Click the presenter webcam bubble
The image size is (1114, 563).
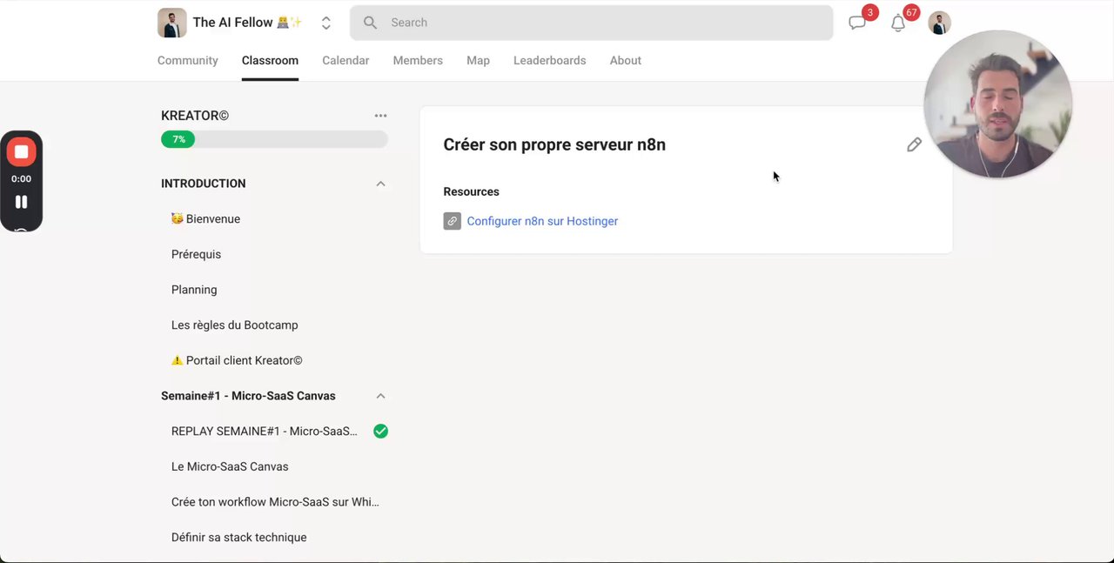coord(997,104)
